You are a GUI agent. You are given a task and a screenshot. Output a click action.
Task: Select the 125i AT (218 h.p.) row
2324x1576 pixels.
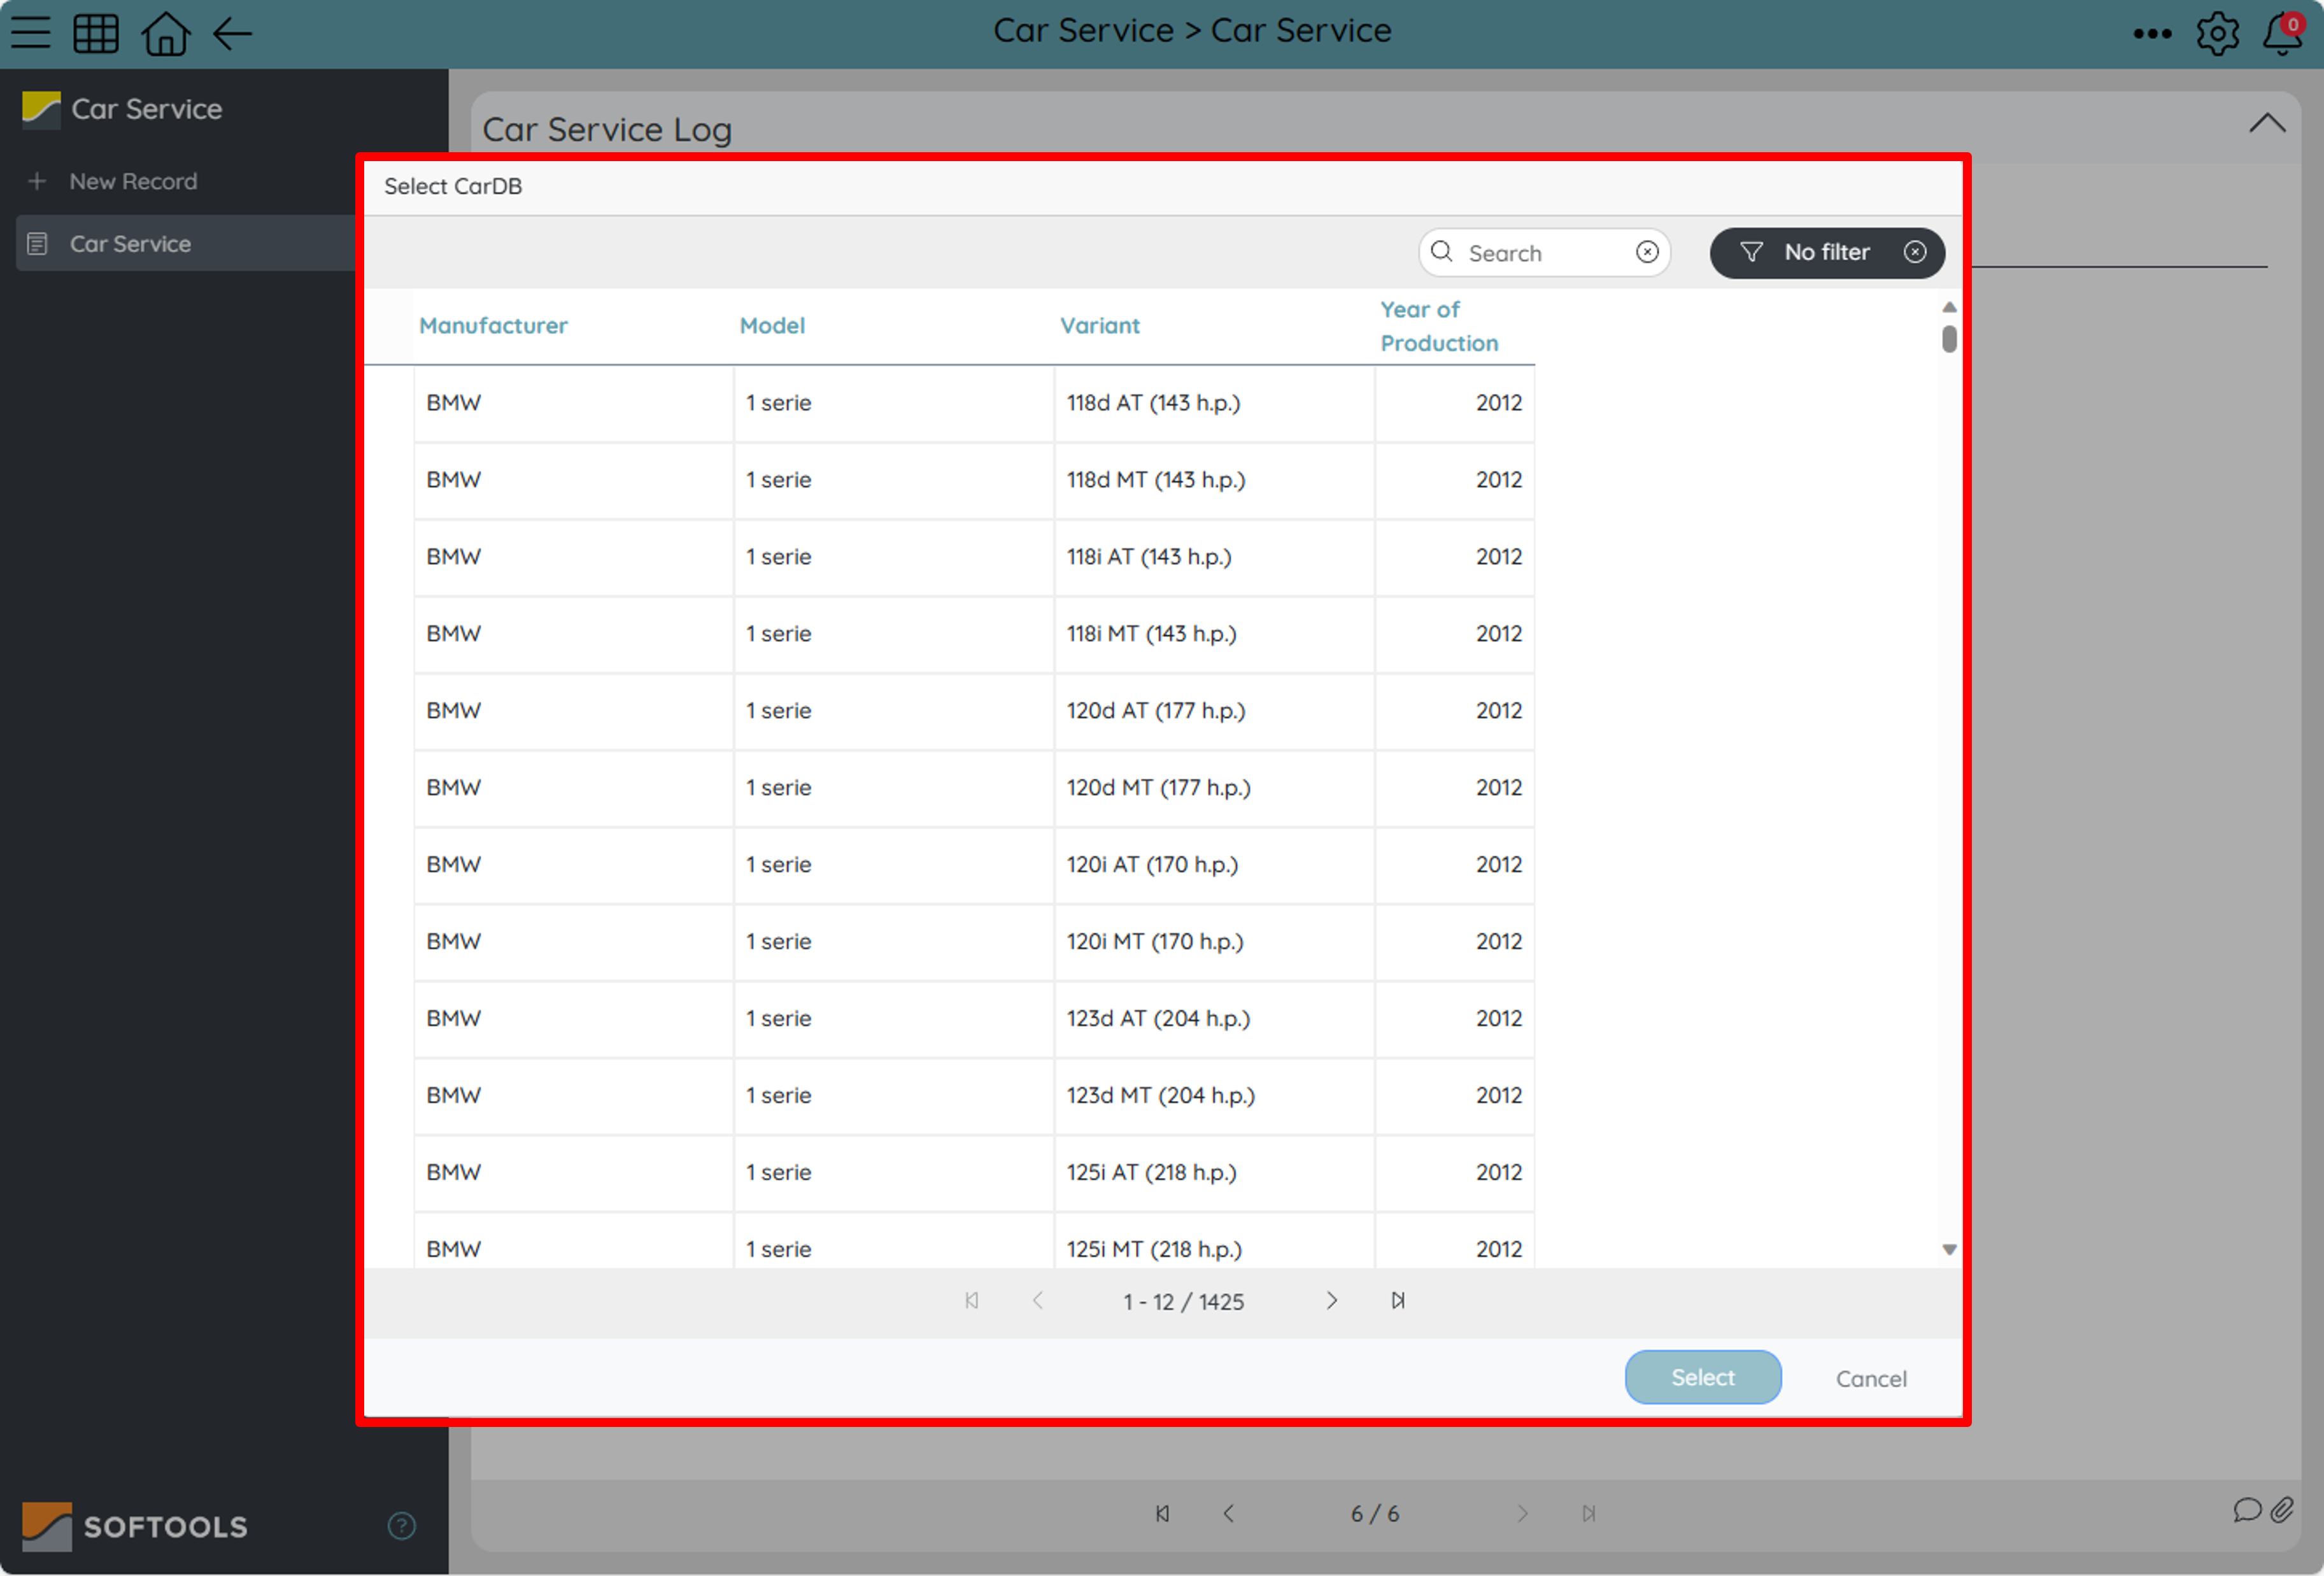(974, 1173)
